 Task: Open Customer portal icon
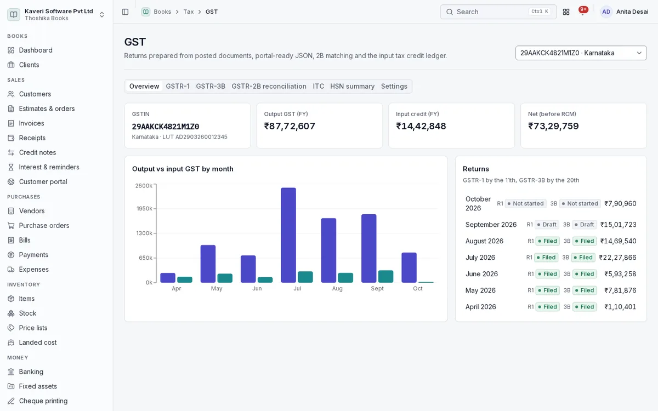(11, 182)
